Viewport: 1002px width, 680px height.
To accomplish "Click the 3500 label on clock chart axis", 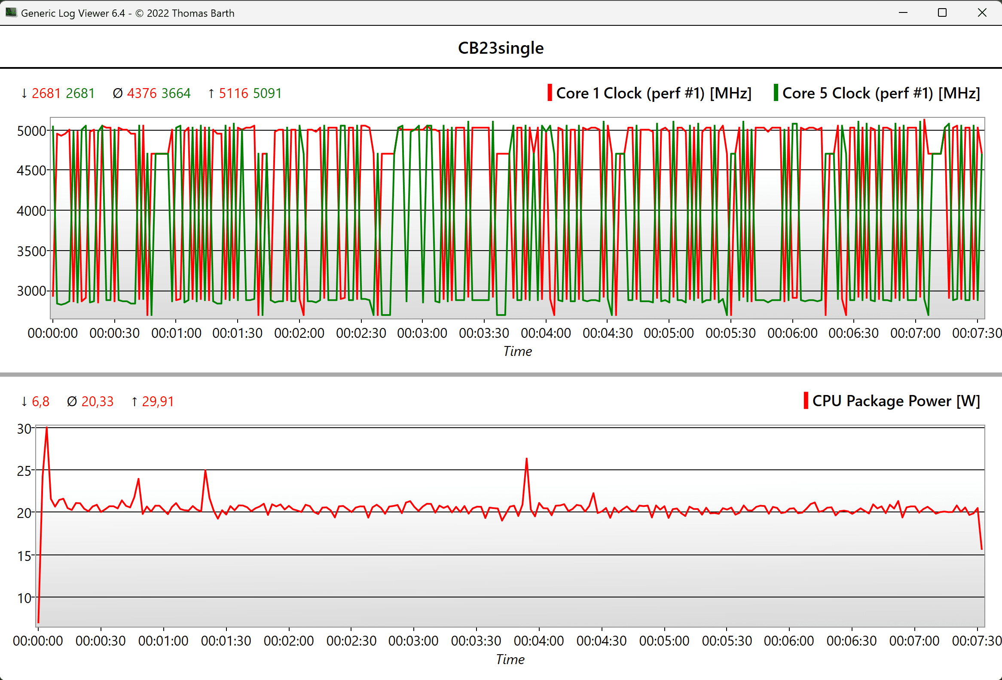I will click(31, 251).
